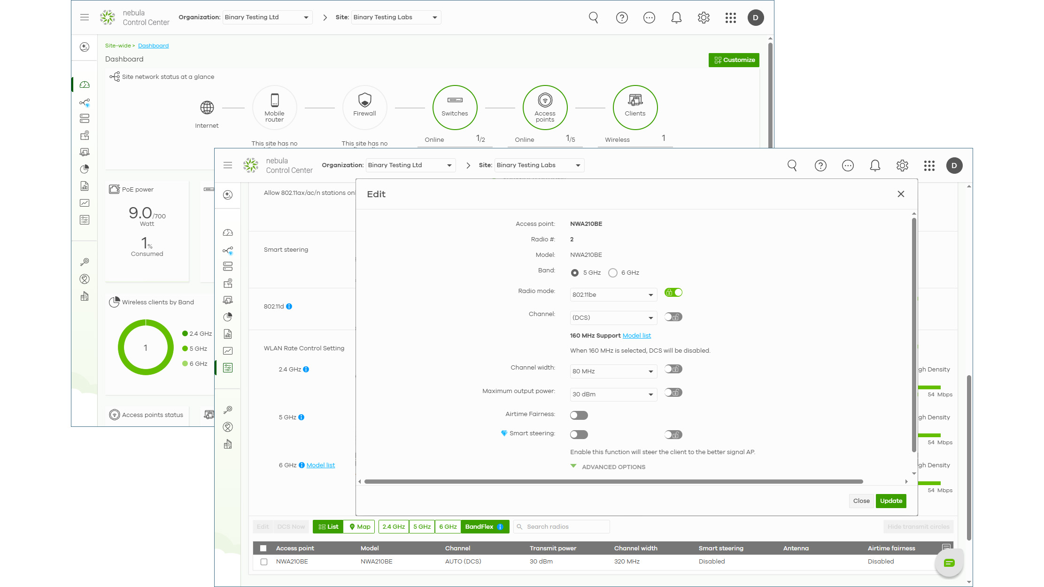Open the notifications bell

pos(875,165)
